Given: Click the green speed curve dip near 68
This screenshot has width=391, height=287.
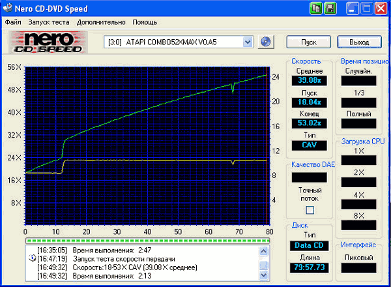Looking at the screenshot, I should point(233,89).
